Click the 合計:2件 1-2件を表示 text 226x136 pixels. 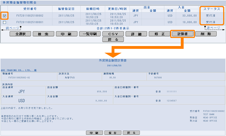[x=113, y=28]
